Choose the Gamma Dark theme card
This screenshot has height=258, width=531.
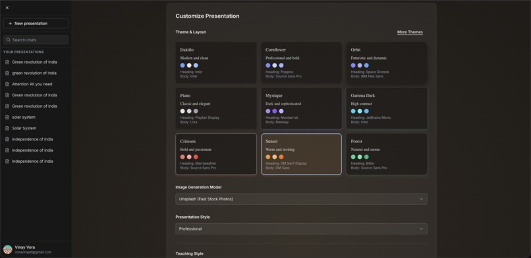[387, 108]
